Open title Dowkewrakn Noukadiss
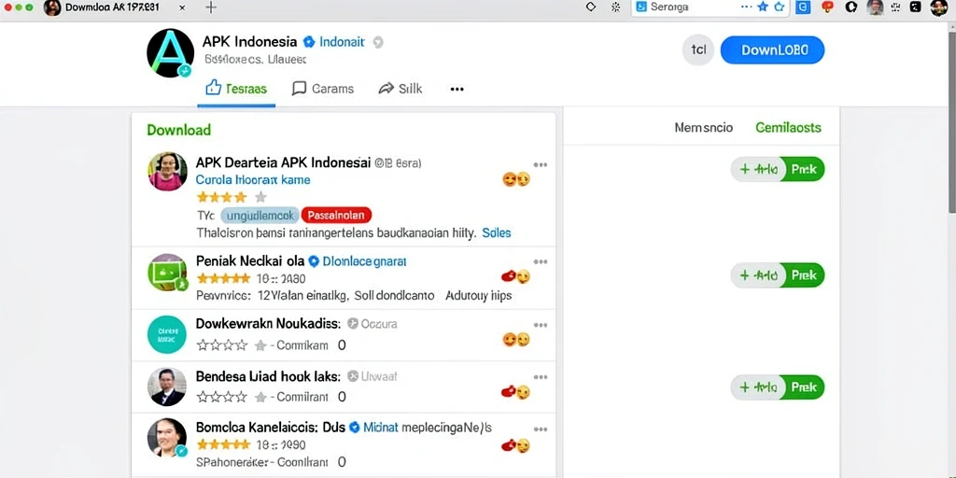 point(268,323)
